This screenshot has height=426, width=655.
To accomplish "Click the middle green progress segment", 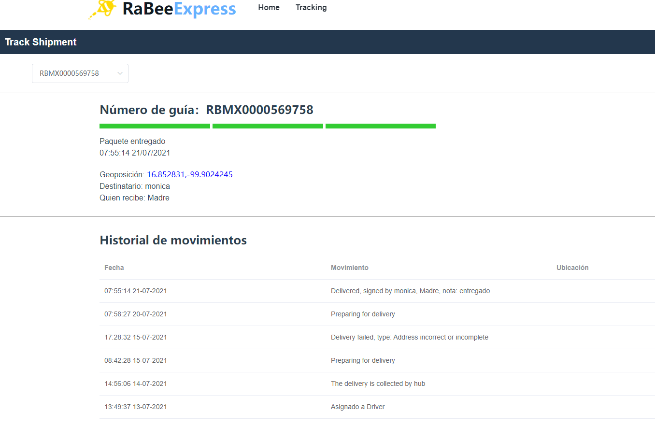I will tap(268, 126).
